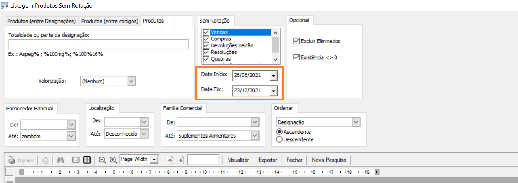
Task: Select the Descendente radio button
Action: click(279, 139)
